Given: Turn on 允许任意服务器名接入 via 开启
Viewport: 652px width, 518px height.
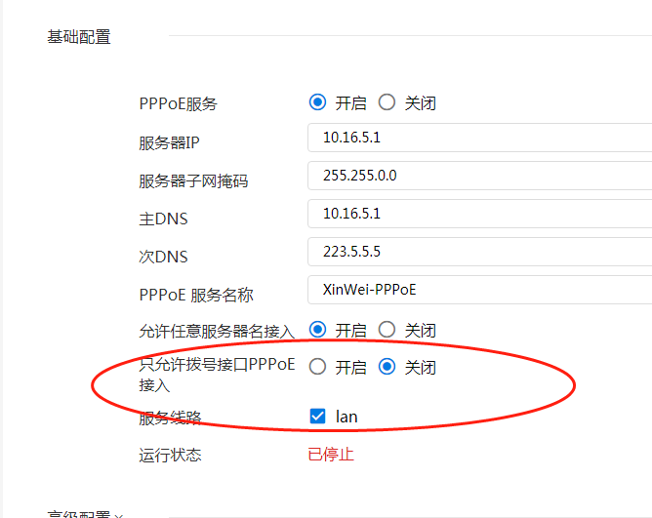Looking at the screenshot, I should [317, 330].
